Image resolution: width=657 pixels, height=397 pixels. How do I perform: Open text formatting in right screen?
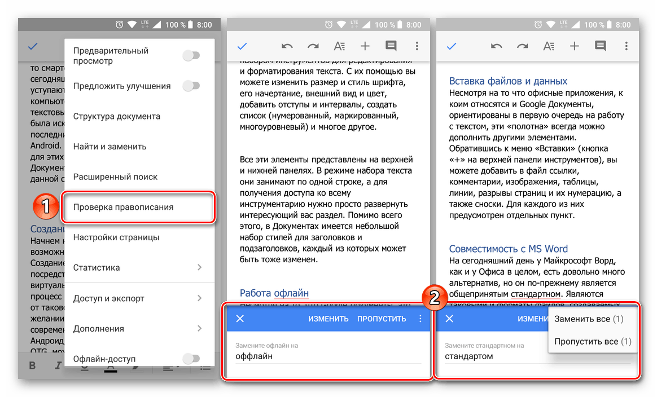(549, 46)
